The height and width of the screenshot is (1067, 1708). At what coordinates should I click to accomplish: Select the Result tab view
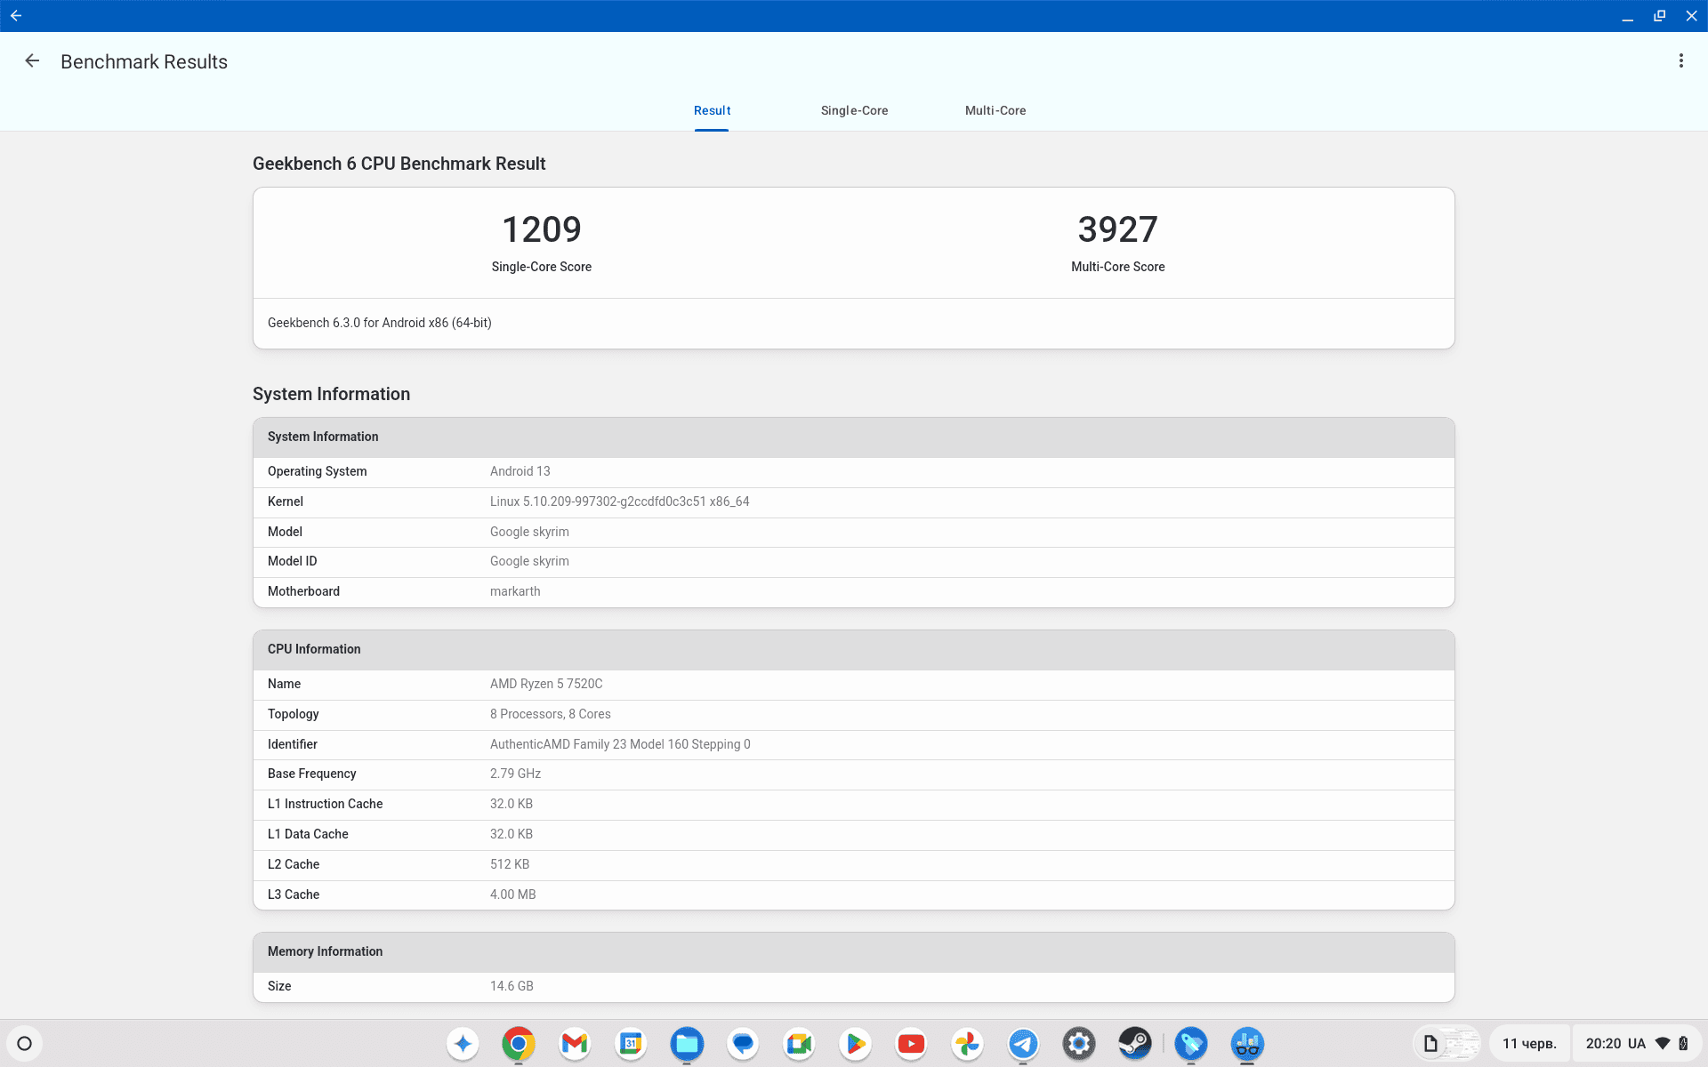click(712, 109)
